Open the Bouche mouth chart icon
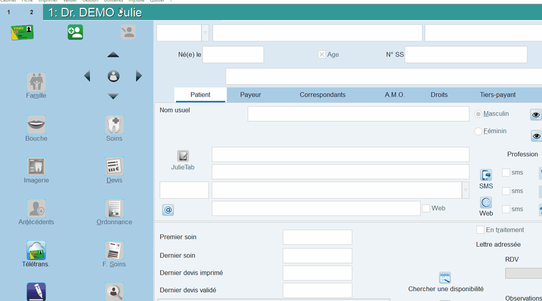Viewport: 542px width, 301px height. [x=36, y=124]
